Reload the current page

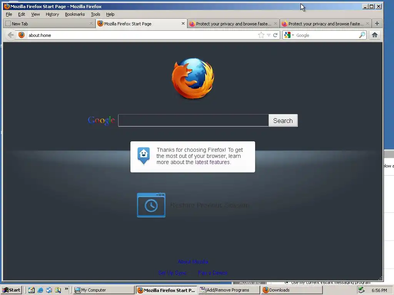pyautogui.click(x=275, y=35)
